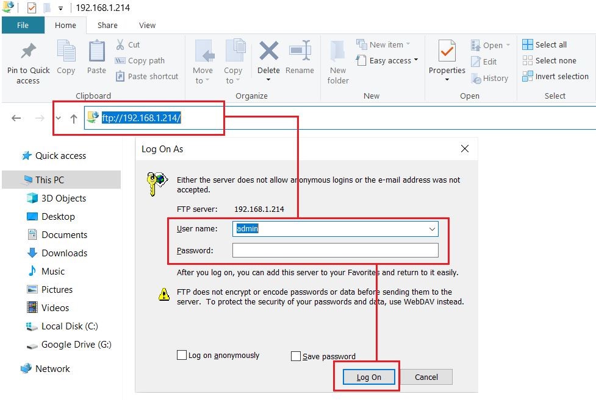The image size is (596, 400).
Task: Check the Save password box
Action: coord(296,356)
